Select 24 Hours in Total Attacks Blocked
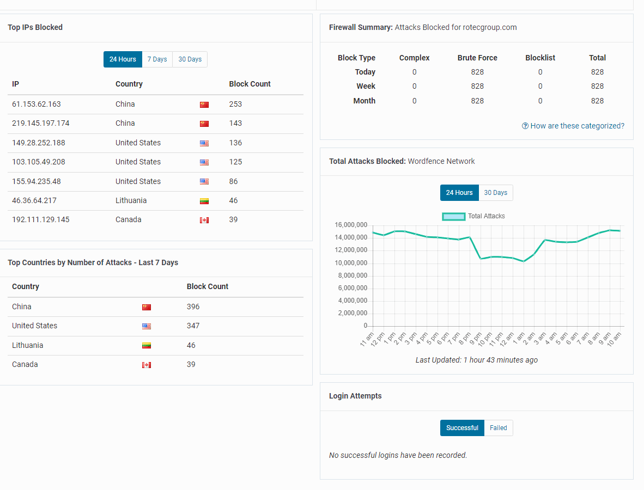This screenshot has width=644, height=490. 459,193
